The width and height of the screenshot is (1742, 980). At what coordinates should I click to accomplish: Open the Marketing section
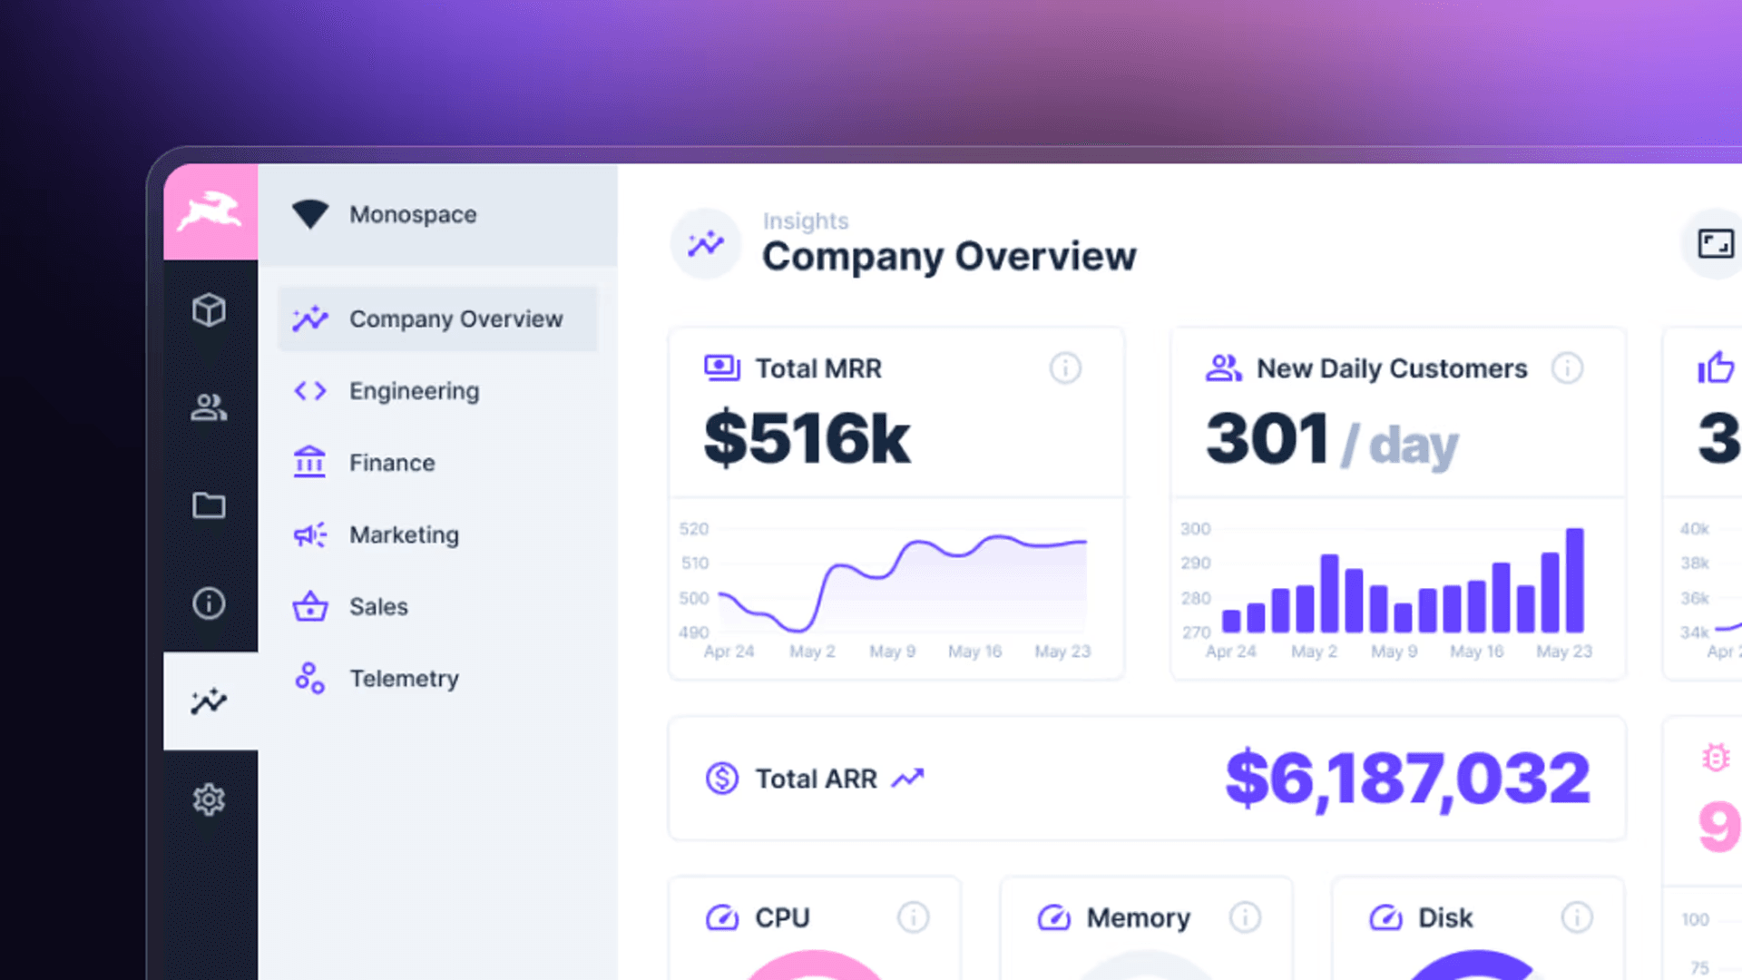coord(437,534)
